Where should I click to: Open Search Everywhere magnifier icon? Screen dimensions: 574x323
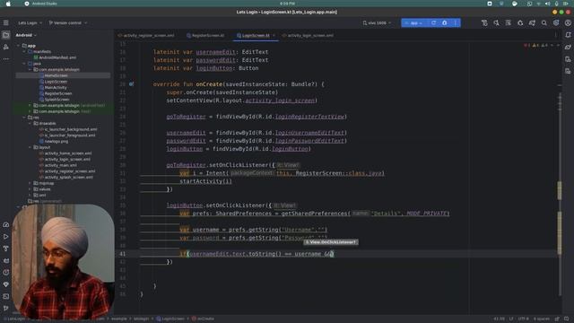(x=544, y=22)
